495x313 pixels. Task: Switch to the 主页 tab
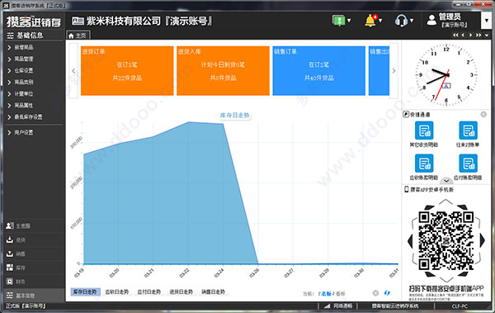pyautogui.click(x=78, y=36)
